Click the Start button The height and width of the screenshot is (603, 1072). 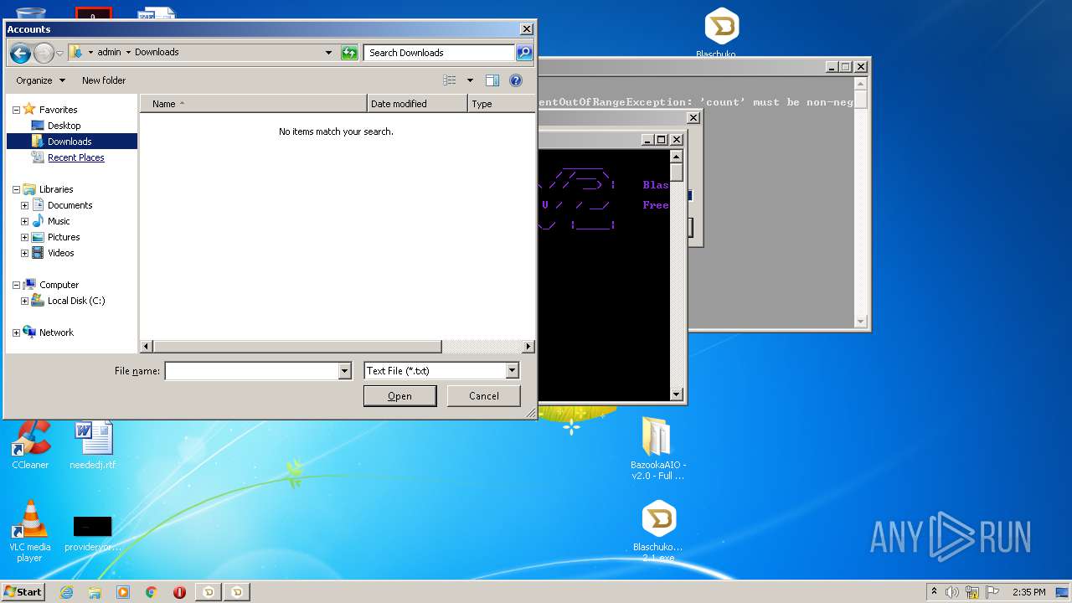pos(23,591)
